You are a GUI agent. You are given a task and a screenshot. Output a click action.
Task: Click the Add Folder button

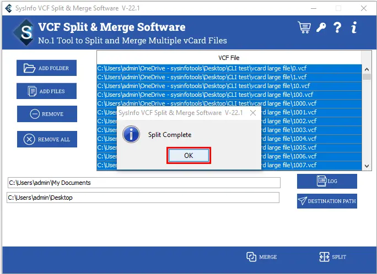47,68
